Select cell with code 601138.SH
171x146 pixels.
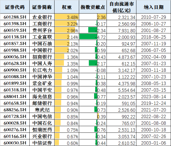tap(15, 37)
